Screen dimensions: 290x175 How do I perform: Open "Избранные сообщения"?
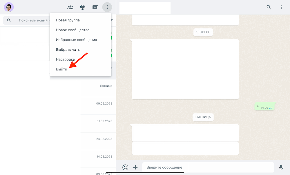[76, 40]
